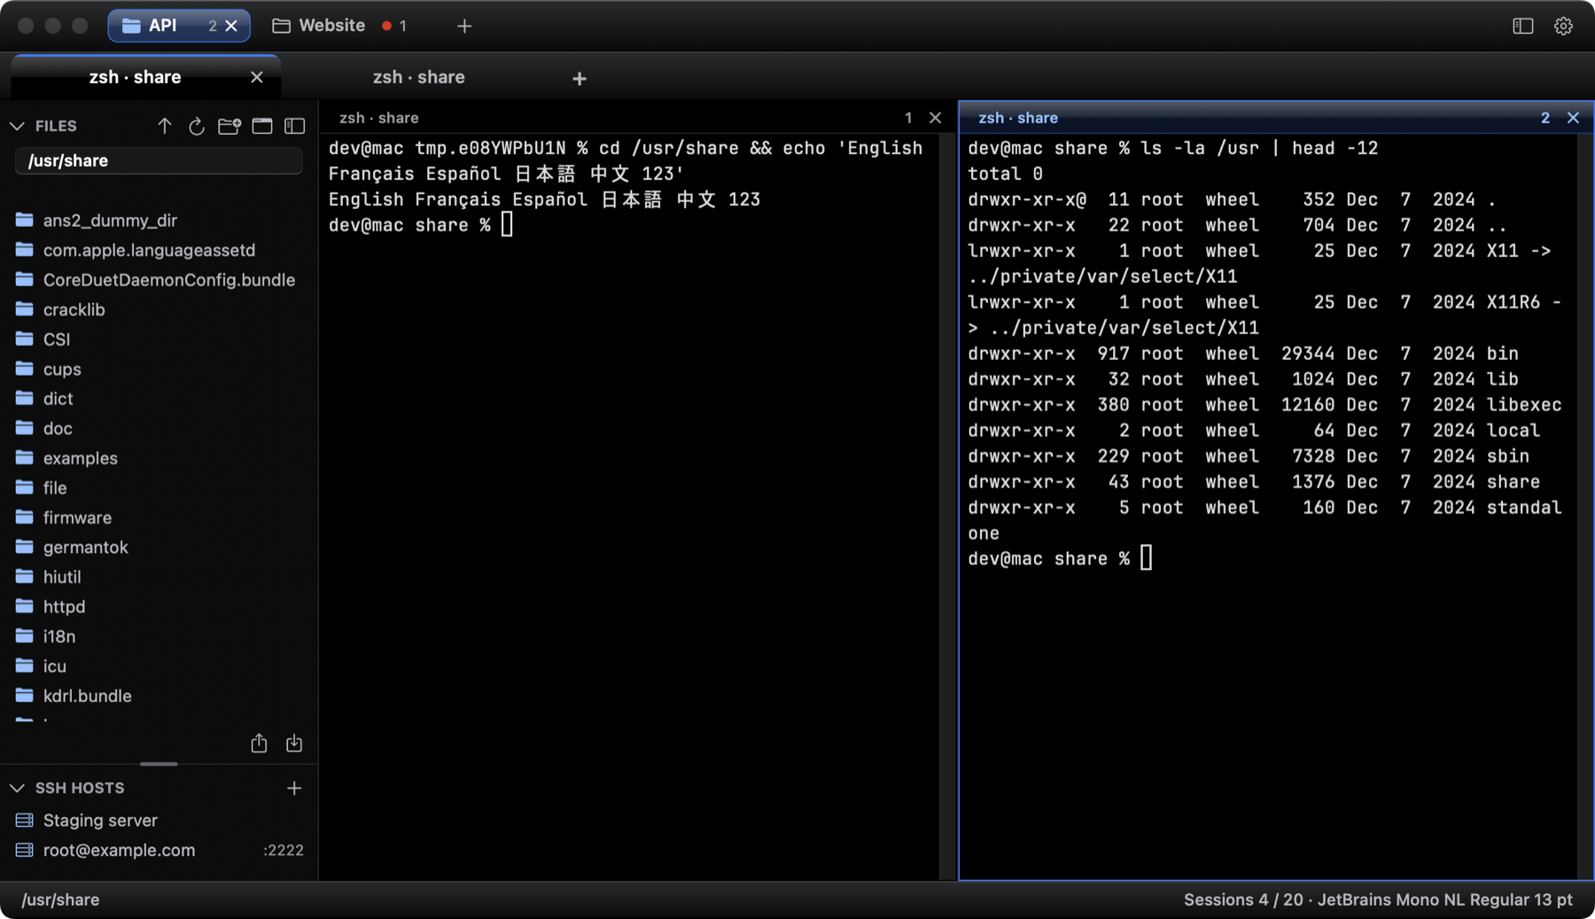Click the sidebar divider handle above SSH Hosts
Viewport: 1595px width, 919px height.
[159, 764]
